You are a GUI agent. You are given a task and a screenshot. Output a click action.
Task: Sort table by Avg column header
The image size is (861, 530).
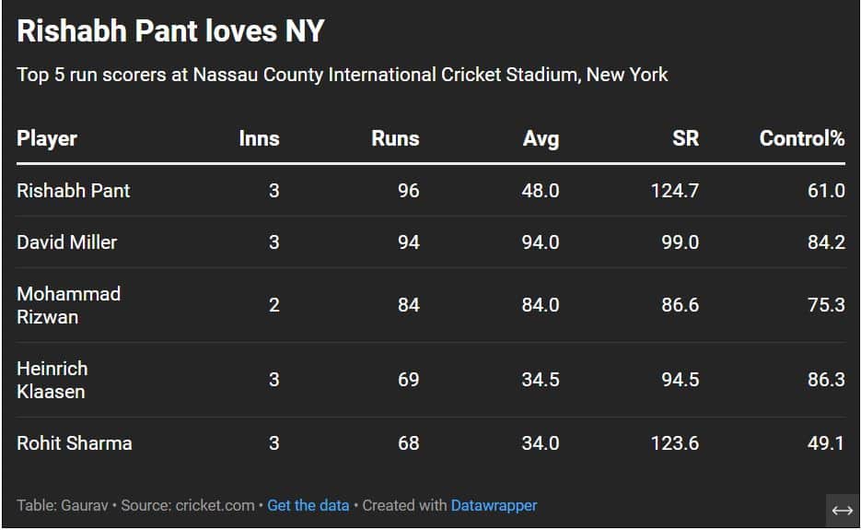coord(541,139)
